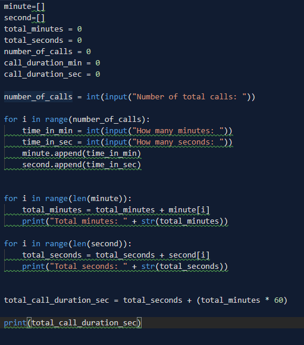Click the 'time_in_sec' assignment variable
Screen dimensions: 304x345
48,142
